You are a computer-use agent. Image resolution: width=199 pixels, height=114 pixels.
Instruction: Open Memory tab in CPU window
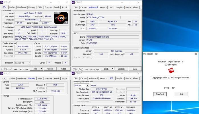[x=32, y=7]
